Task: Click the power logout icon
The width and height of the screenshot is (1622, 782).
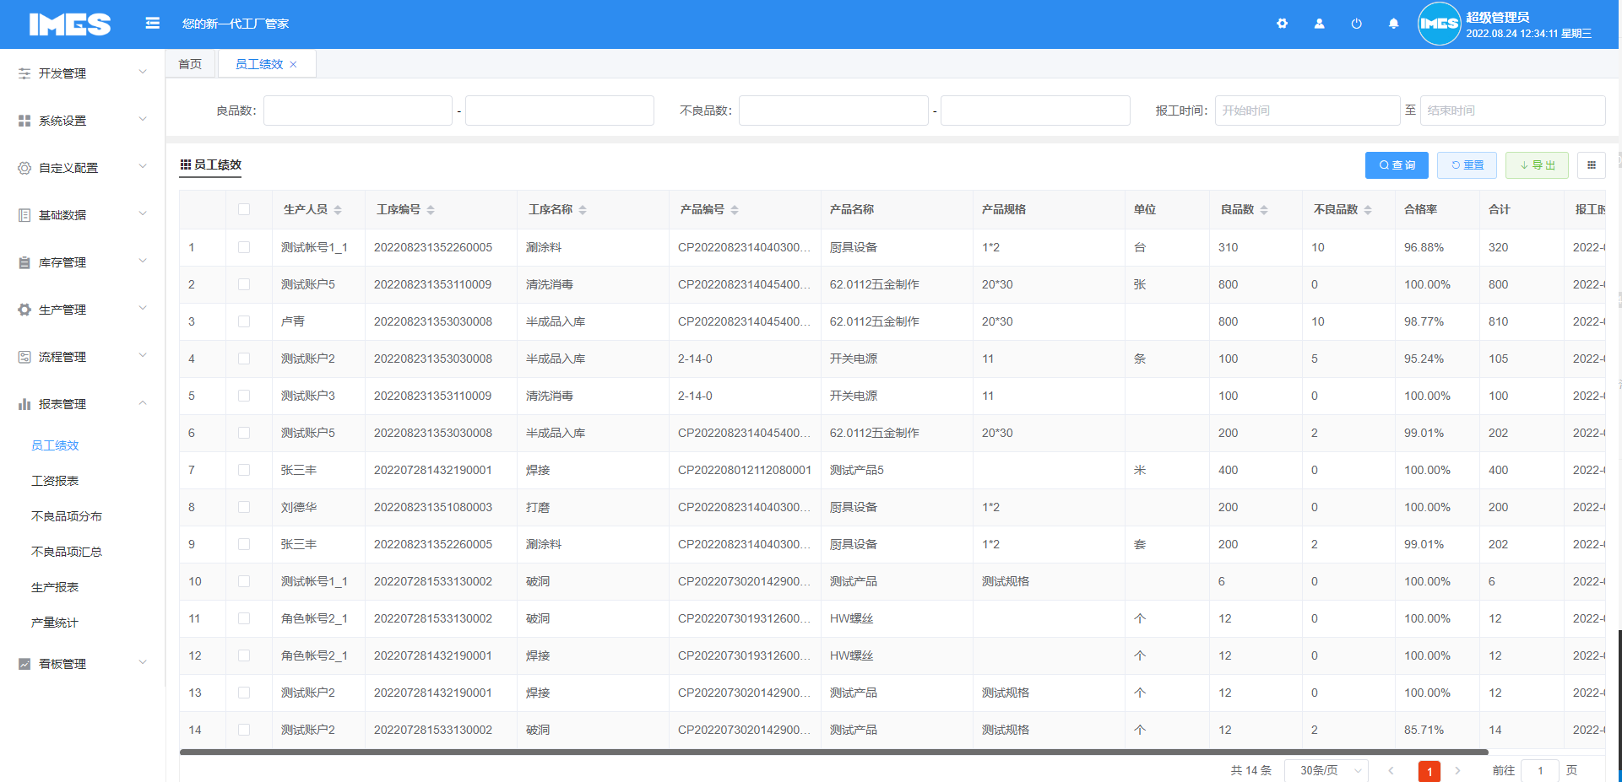Action: tap(1356, 24)
